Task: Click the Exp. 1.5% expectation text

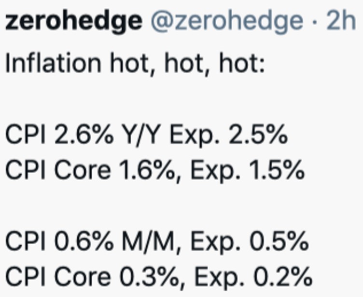Action: coord(247,170)
